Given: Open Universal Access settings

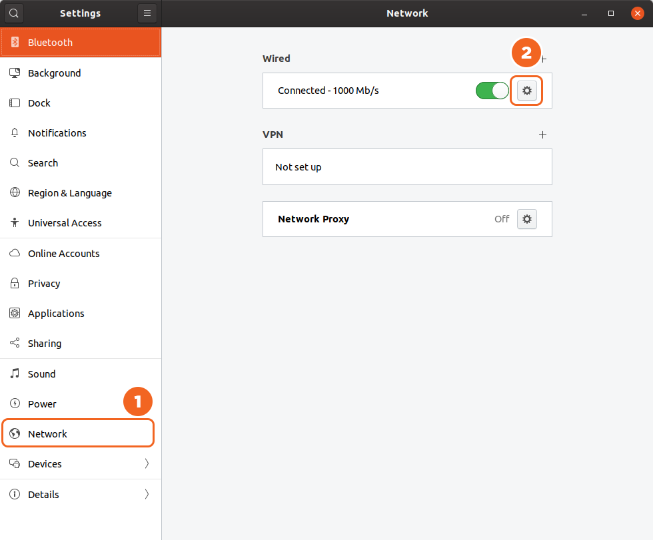Looking at the screenshot, I should (x=65, y=223).
